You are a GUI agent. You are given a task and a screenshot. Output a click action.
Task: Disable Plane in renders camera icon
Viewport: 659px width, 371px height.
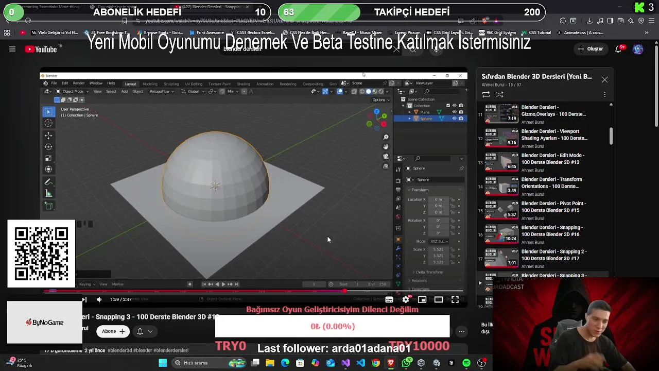tap(461, 112)
